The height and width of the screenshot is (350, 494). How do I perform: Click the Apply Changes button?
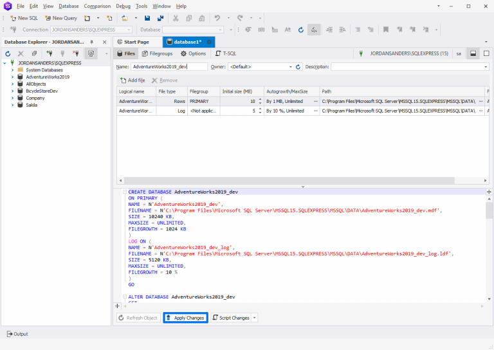pyautogui.click(x=185, y=318)
